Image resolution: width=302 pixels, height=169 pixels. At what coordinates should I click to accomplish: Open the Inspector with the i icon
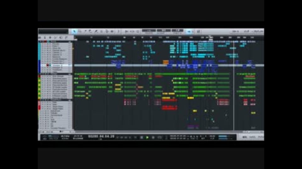[x=45, y=38]
